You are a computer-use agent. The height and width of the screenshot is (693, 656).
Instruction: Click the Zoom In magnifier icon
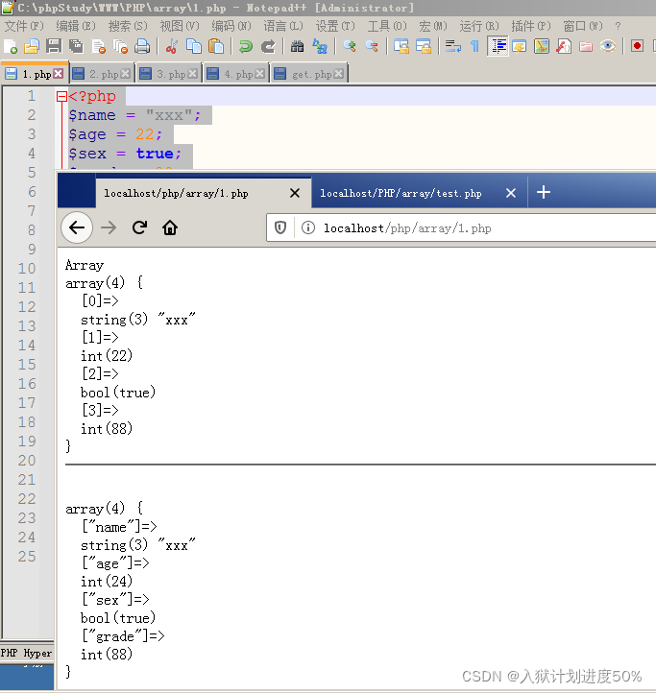pos(350,46)
